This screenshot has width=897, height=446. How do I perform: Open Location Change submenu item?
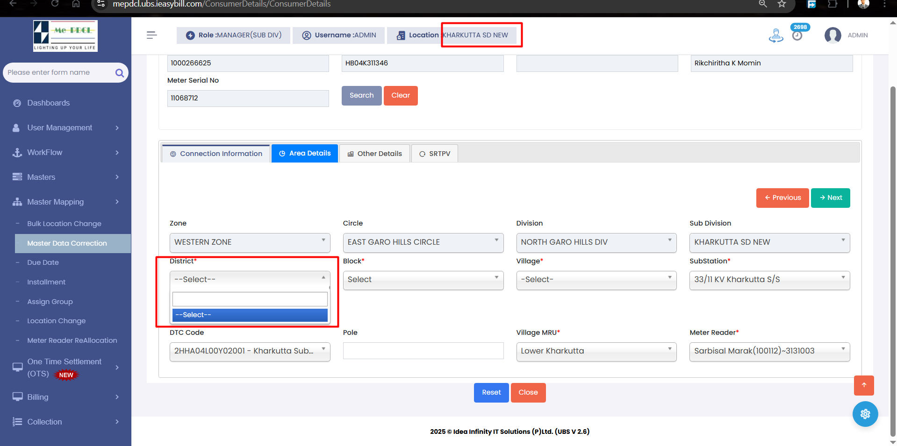(x=57, y=321)
